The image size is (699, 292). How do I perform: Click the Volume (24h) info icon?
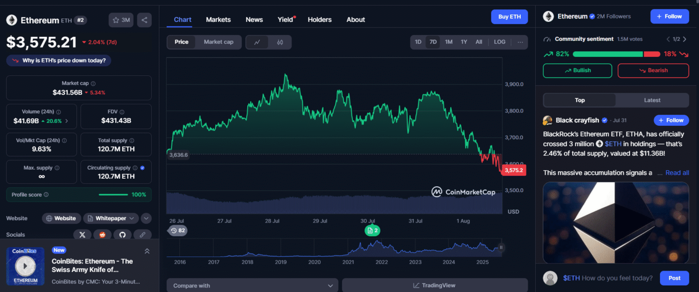(x=58, y=112)
